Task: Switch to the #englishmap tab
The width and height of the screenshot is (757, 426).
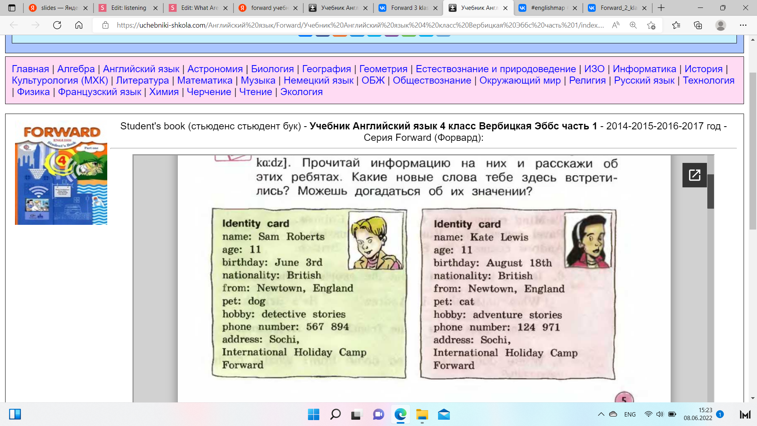Action: (x=548, y=8)
